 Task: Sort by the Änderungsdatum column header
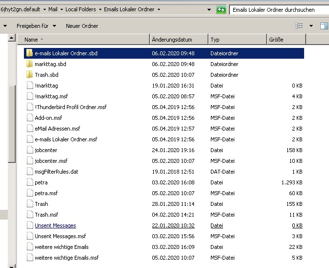coord(172,40)
